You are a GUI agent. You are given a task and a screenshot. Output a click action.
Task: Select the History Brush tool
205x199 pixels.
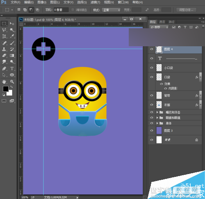click(12, 49)
